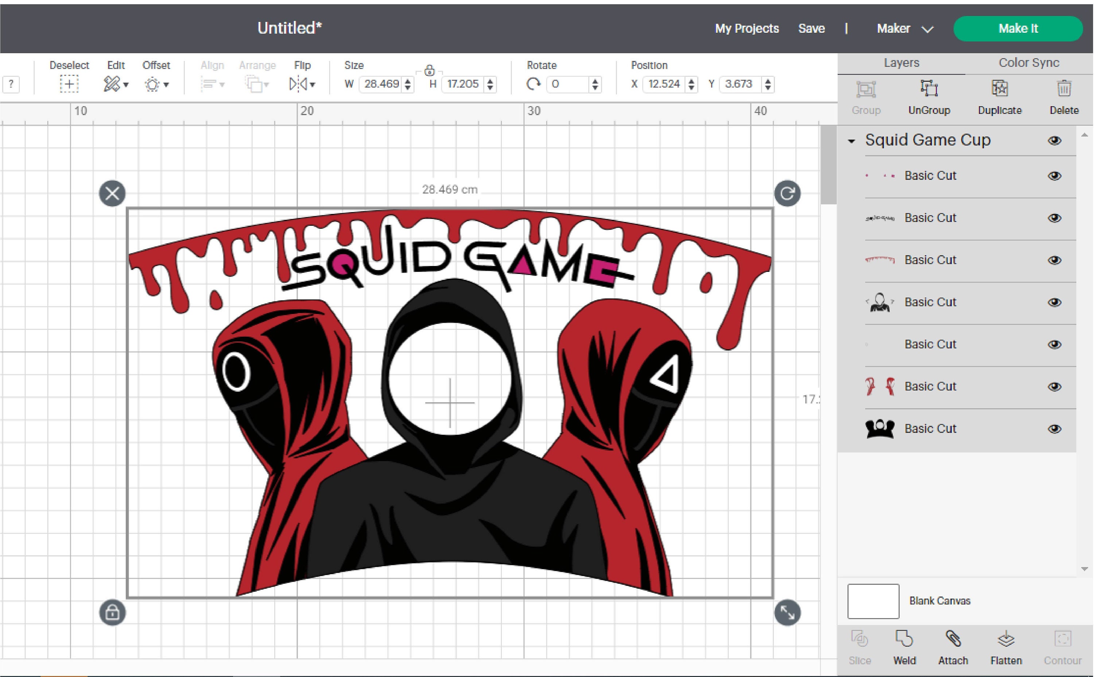Image resolution: width=1094 pixels, height=677 pixels.
Task: Click the Attach paperclip tool
Action: [x=953, y=647]
